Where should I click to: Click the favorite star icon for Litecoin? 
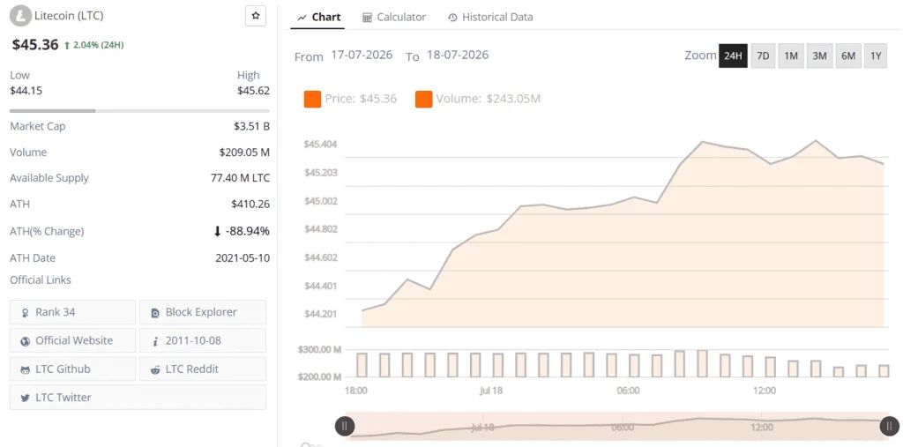pyautogui.click(x=256, y=16)
